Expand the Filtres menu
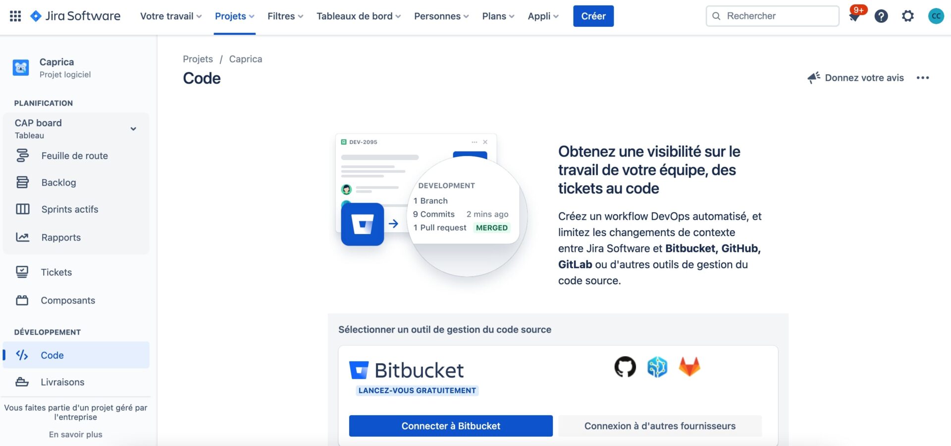This screenshot has width=951, height=446. (x=285, y=16)
